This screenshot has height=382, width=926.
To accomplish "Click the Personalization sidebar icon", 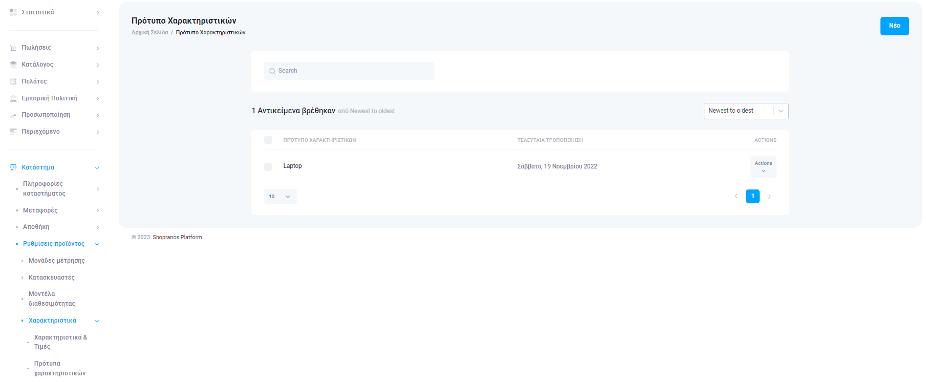I will pos(13,115).
